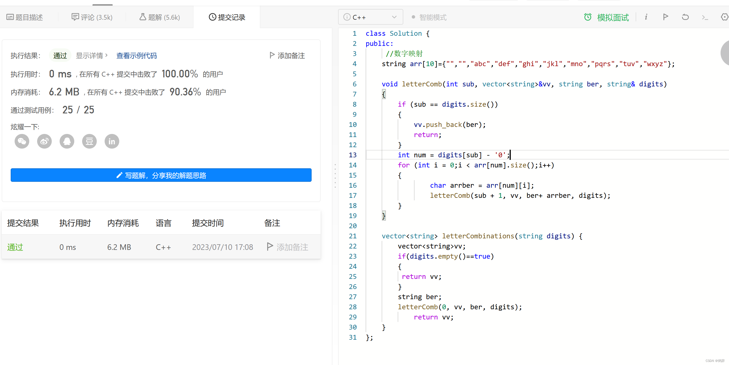Click the 通过 status badge

pos(60,55)
